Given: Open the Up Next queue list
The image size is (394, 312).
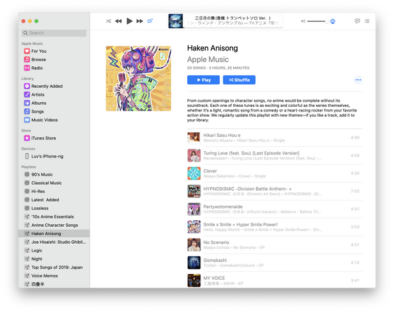Looking at the screenshot, I should coord(367,21).
